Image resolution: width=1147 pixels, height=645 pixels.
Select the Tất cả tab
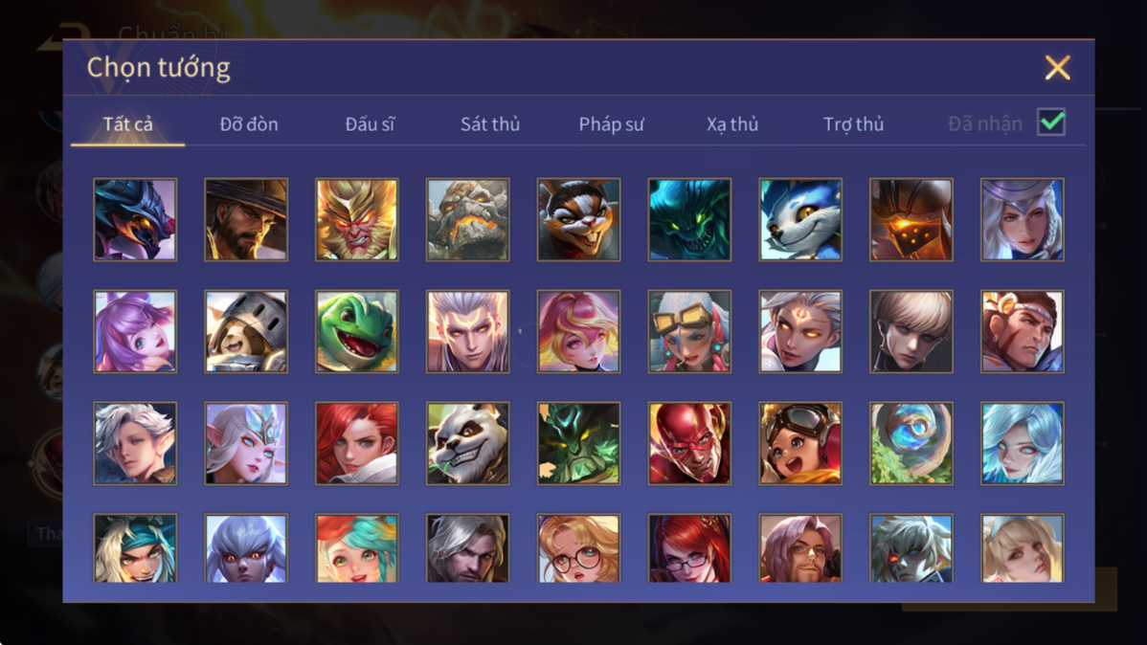128,124
